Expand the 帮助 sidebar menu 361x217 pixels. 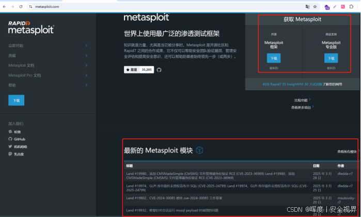(x=86, y=85)
